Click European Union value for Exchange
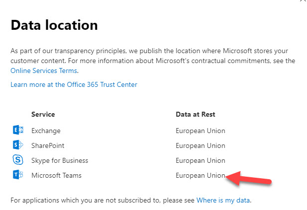The image size is (307, 210). [x=201, y=131]
